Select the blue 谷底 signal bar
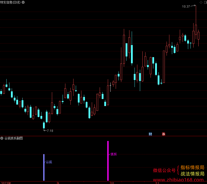The height and width of the screenshot is (184, 207). tap(44, 167)
